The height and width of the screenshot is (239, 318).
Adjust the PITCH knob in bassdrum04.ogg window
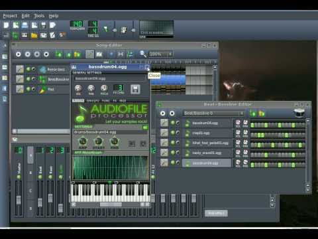[x=104, y=88]
